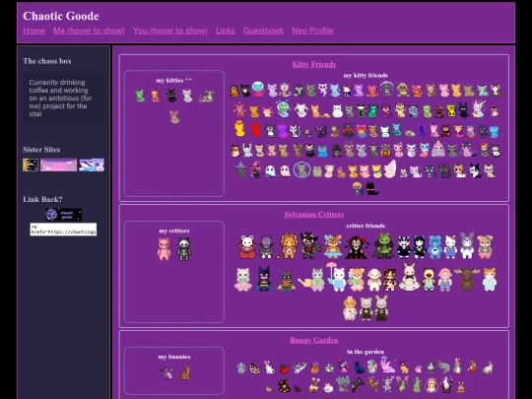Open the Guestbook page
532x399 pixels.
click(263, 31)
